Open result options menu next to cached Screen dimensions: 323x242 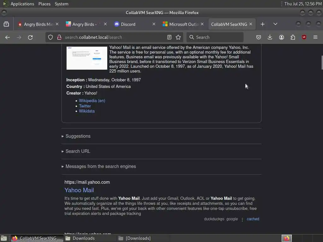(x=242, y=220)
